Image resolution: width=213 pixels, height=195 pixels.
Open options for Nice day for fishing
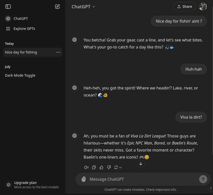pyautogui.click(x=58, y=52)
